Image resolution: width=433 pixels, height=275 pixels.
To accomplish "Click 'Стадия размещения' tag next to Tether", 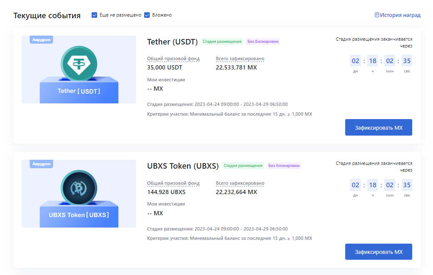I will [x=222, y=42].
